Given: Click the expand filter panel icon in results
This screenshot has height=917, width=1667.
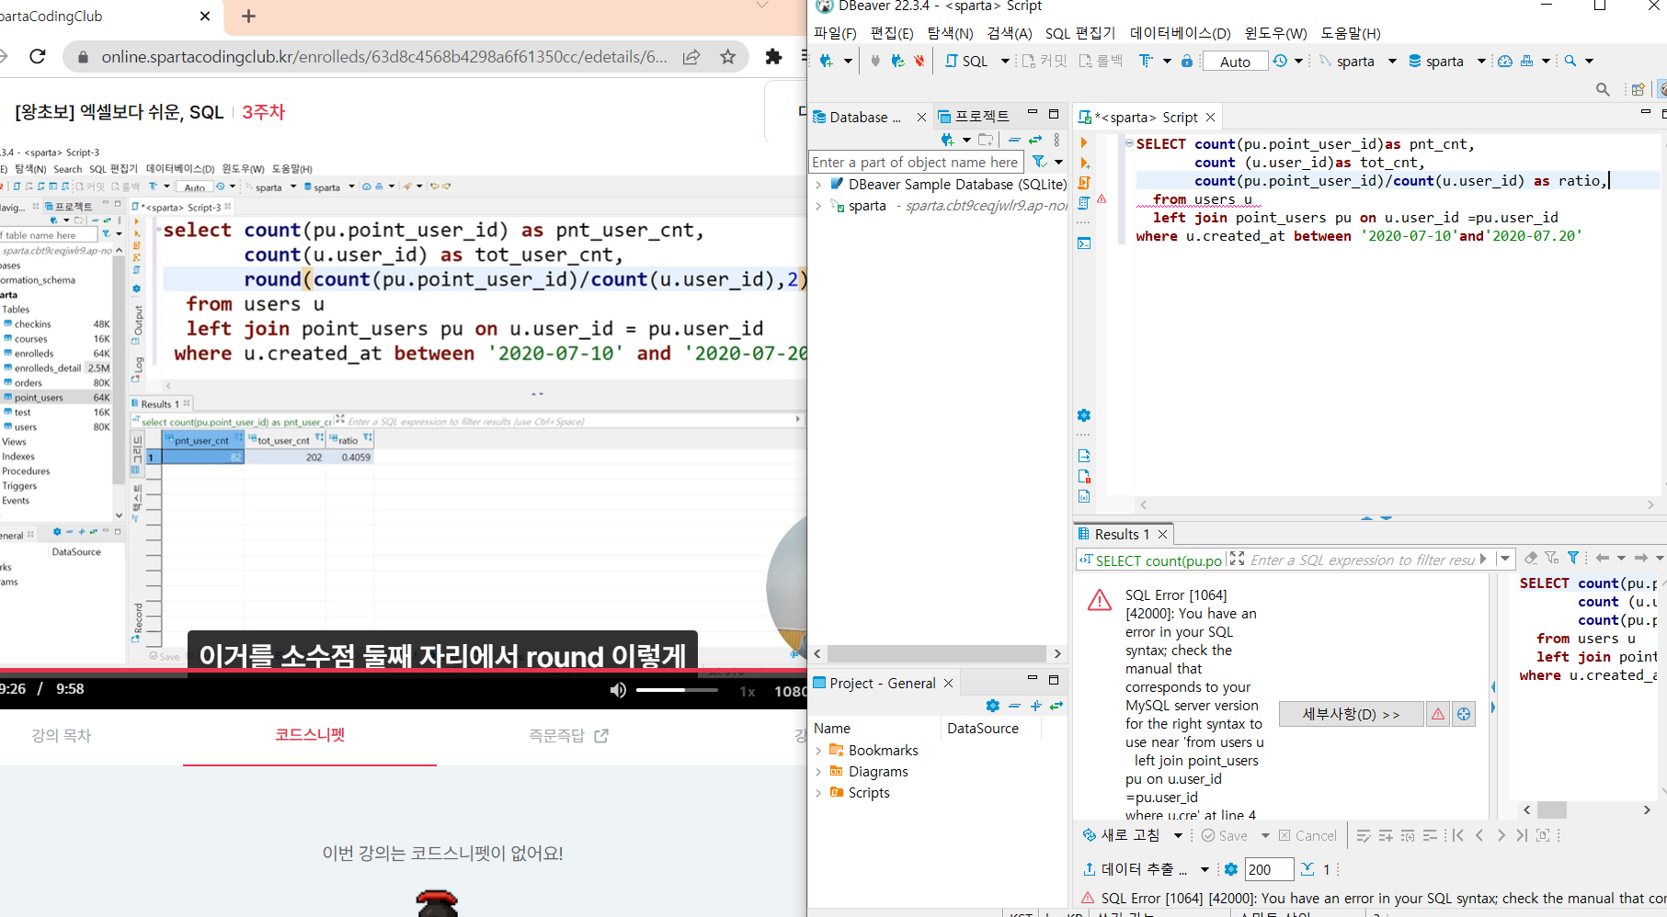Looking at the screenshot, I should pyautogui.click(x=1238, y=559).
